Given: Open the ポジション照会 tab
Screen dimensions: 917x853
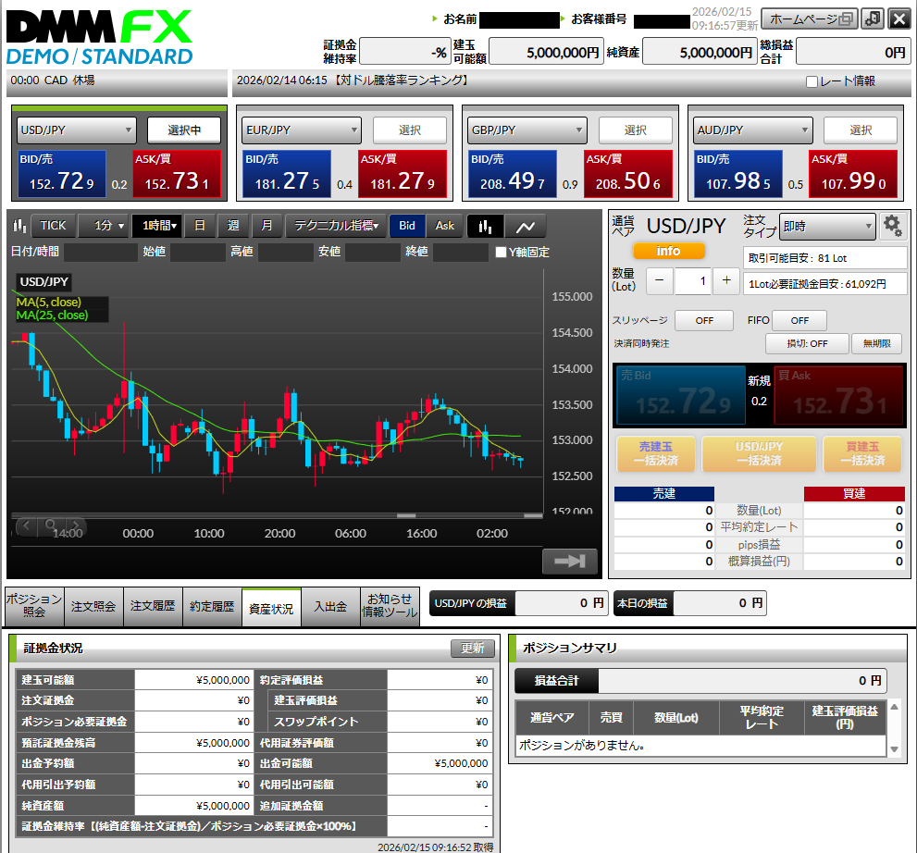Looking at the screenshot, I should 34,606.
